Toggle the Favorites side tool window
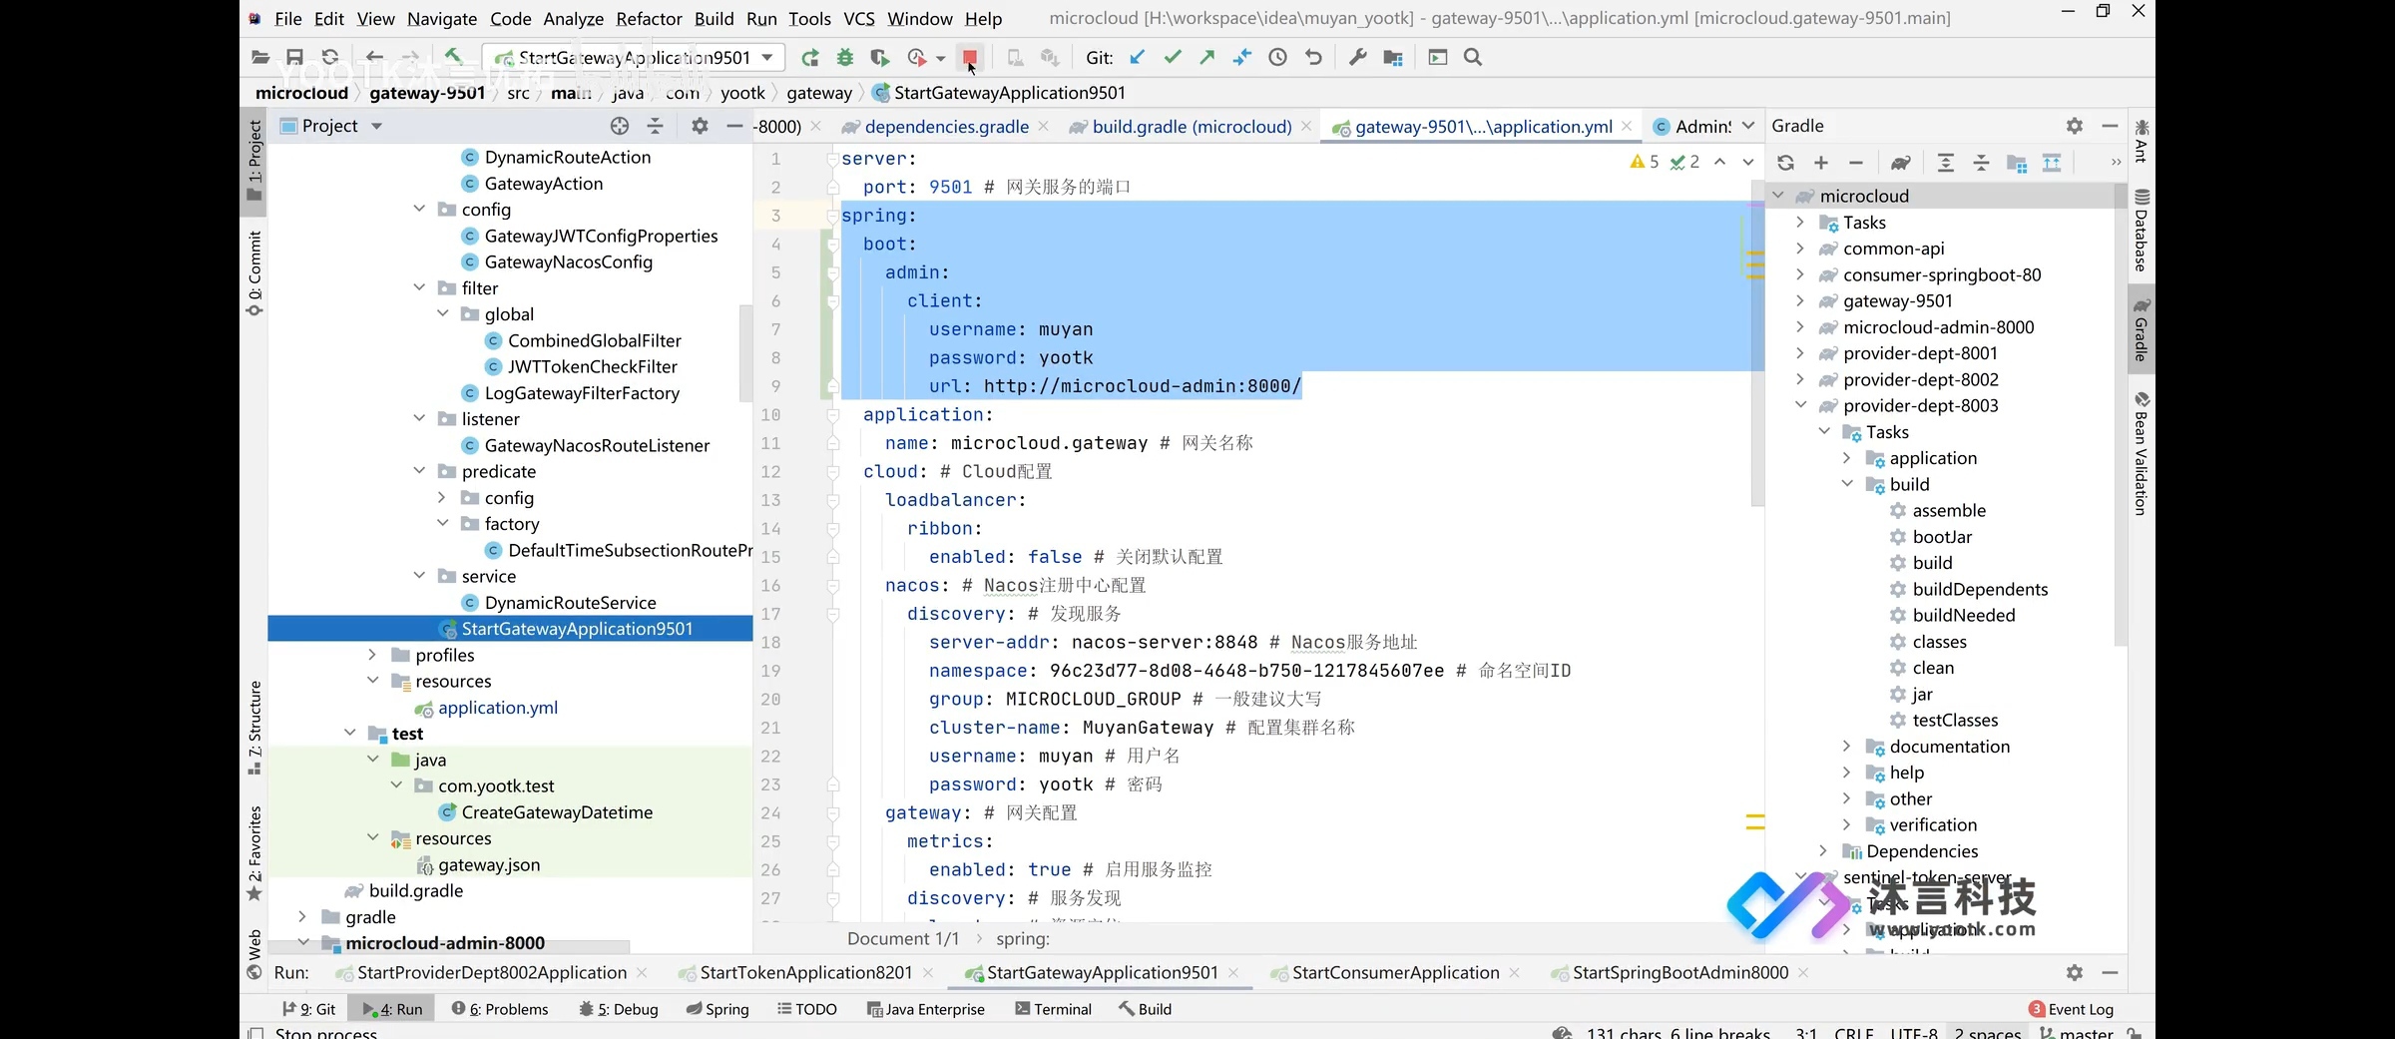 (x=254, y=851)
